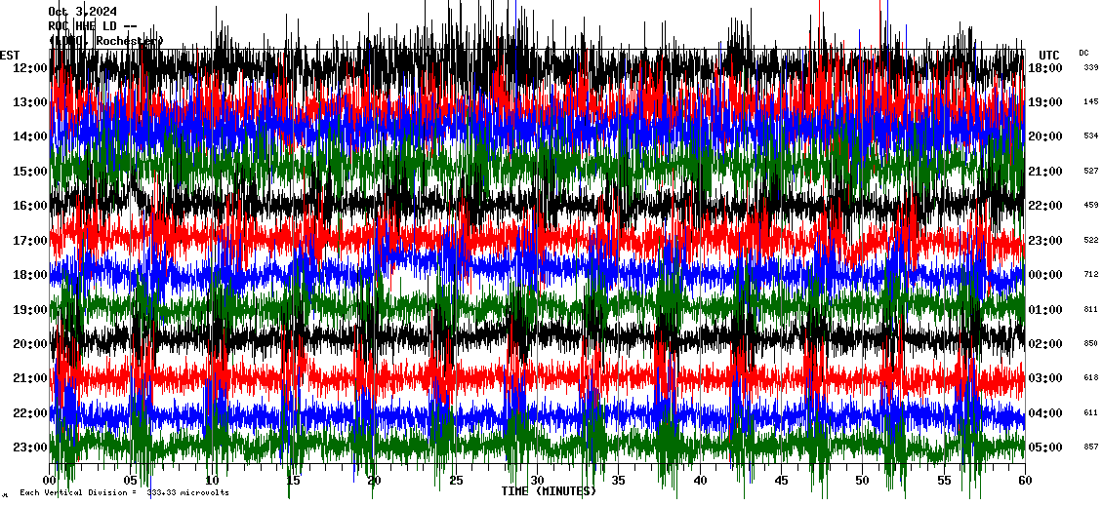The image size is (1103, 506).
Task: Select the 45 minute mark on time axis
Action: (x=780, y=481)
